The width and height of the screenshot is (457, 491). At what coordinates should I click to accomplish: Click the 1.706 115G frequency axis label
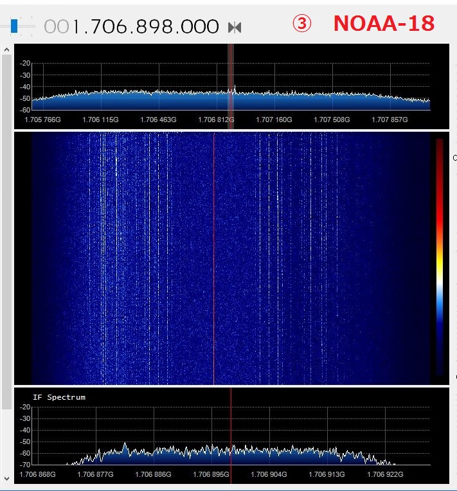click(x=100, y=120)
